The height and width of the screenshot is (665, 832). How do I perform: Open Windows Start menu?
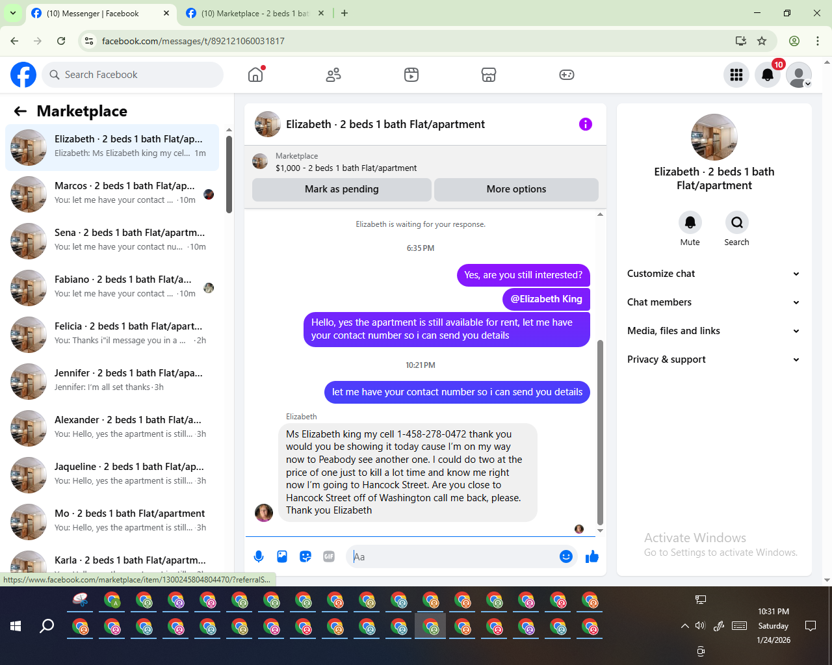tap(16, 626)
